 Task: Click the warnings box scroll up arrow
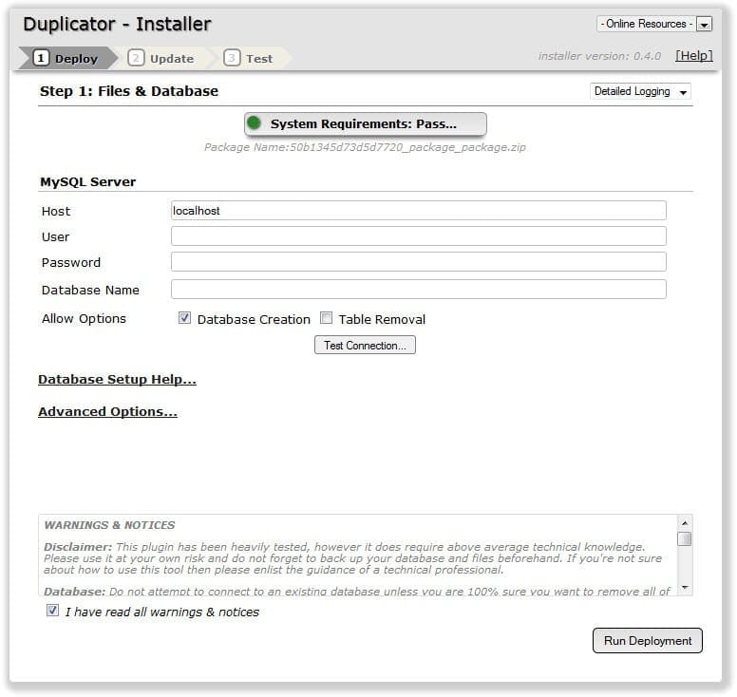pyautogui.click(x=685, y=522)
